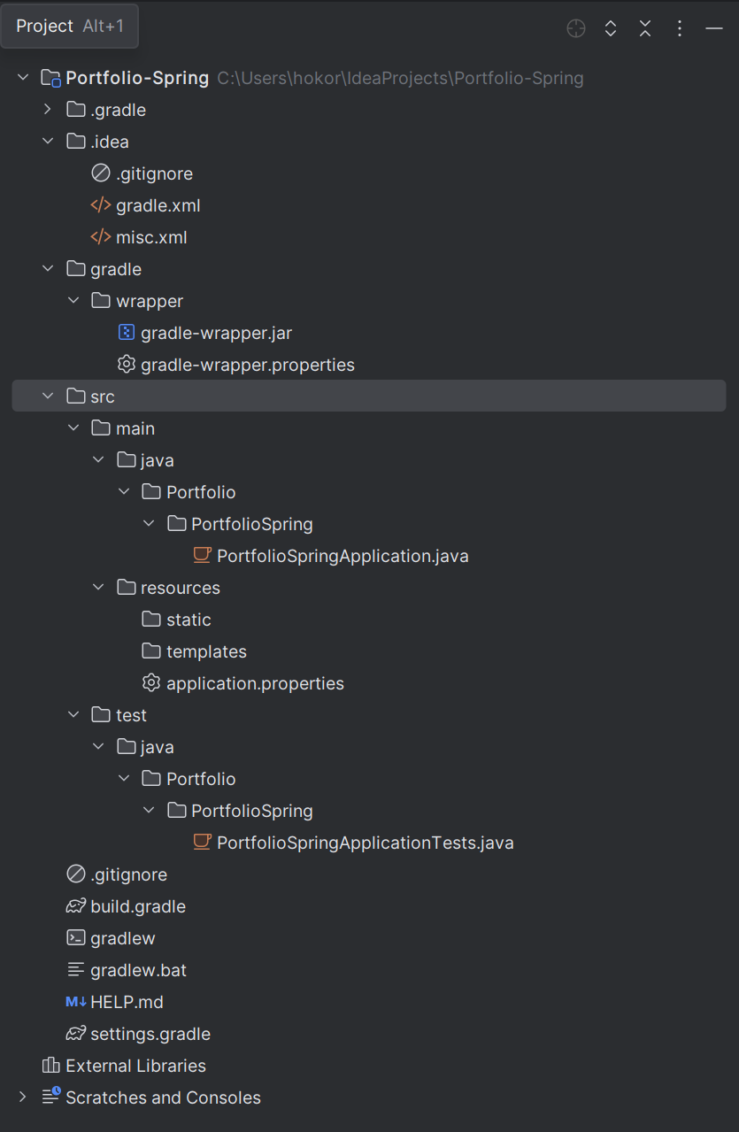Collapse the .idea folder
The image size is (739, 1132).
point(48,142)
